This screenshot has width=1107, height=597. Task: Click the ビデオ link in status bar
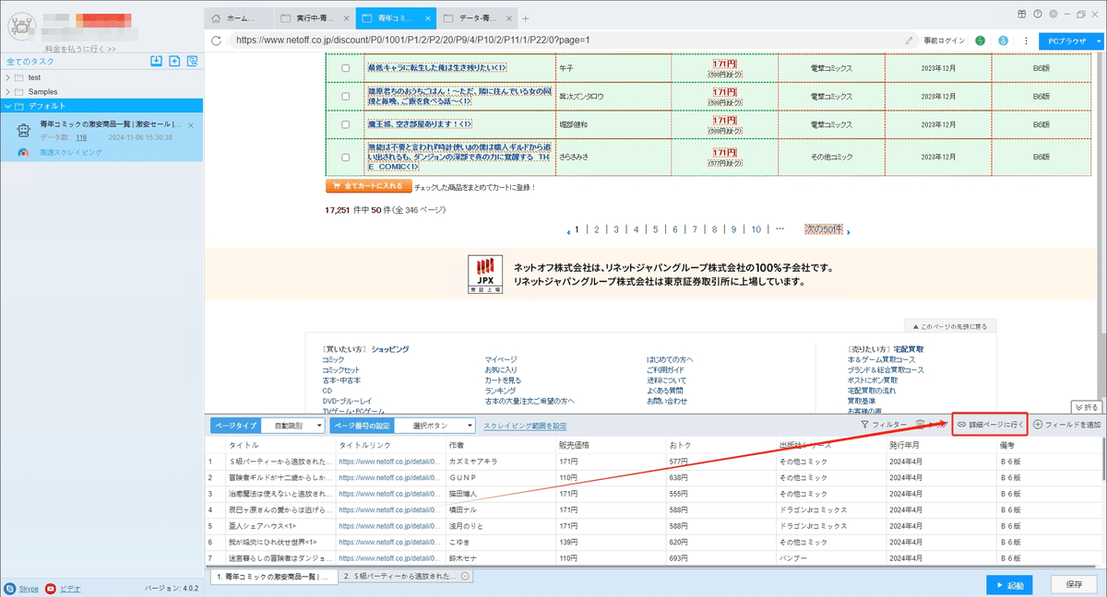pyautogui.click(x=70, y=587)
